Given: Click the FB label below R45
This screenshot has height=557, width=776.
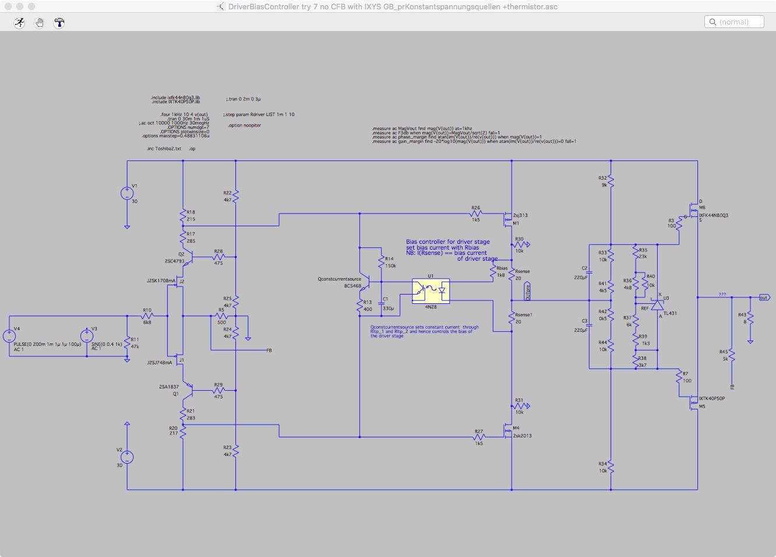Looking at the screenshot, I should click(x=732, y=387).
